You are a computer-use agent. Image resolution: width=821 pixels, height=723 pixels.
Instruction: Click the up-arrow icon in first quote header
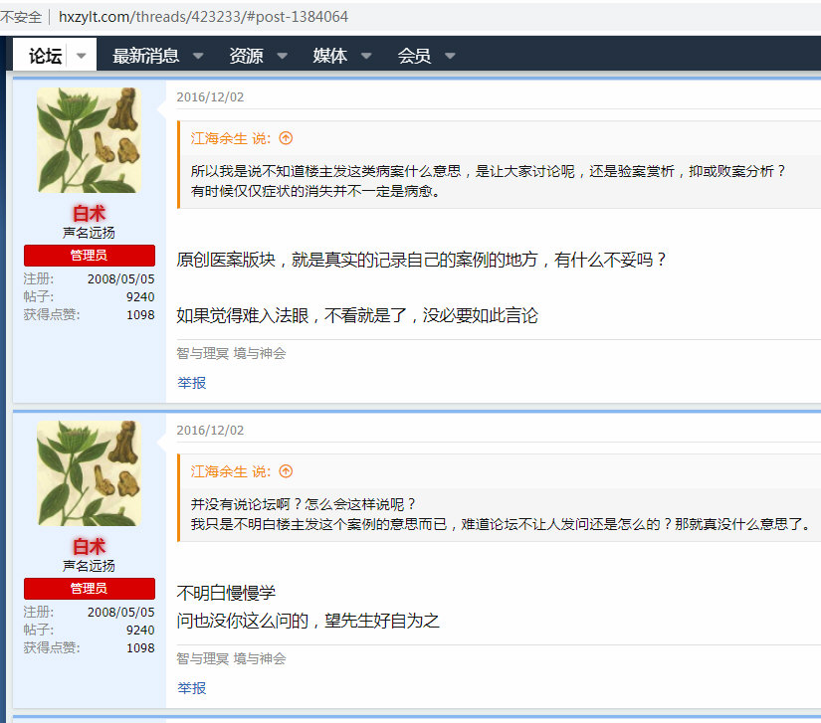[286, 138]
